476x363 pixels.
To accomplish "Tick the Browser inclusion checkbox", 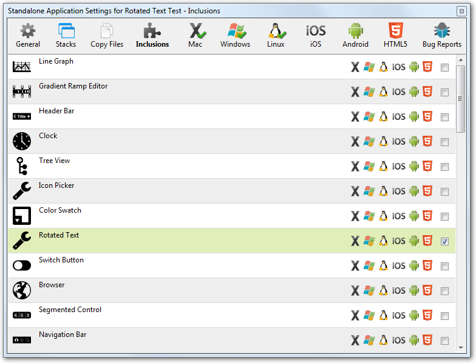I will point(444,291).
